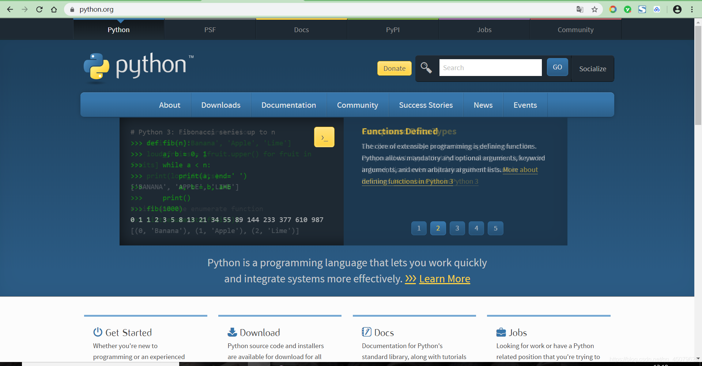Click the yellow Donate button
This screenshot has height=366, width=702.
pos(395,68)
